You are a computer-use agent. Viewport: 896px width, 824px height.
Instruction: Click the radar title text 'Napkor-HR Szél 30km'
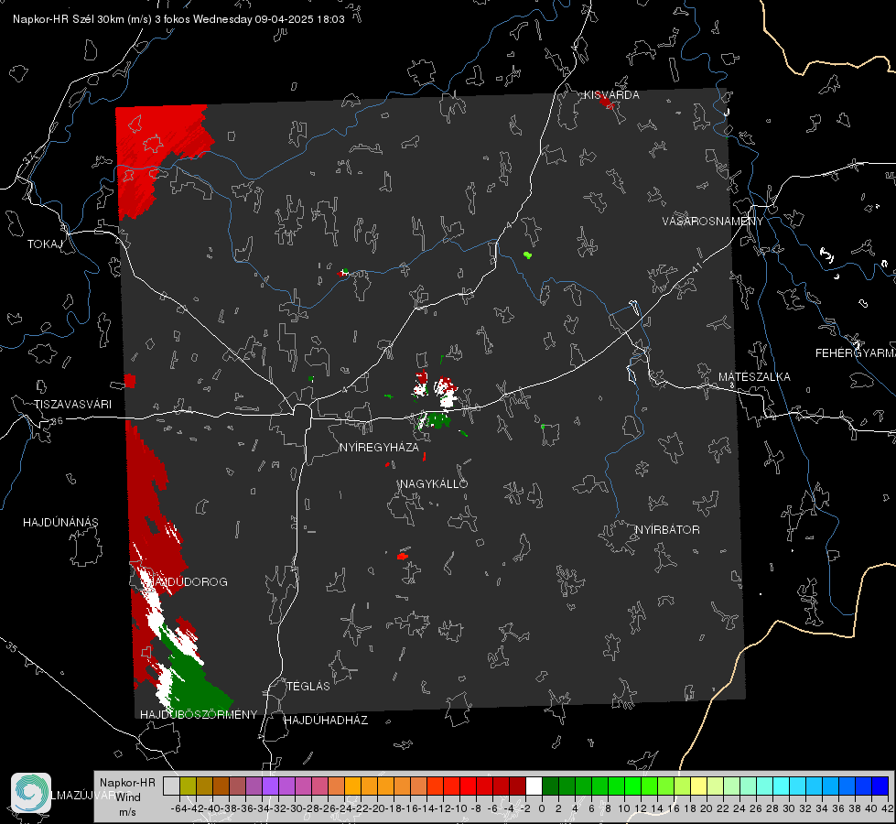pos(69,19)
